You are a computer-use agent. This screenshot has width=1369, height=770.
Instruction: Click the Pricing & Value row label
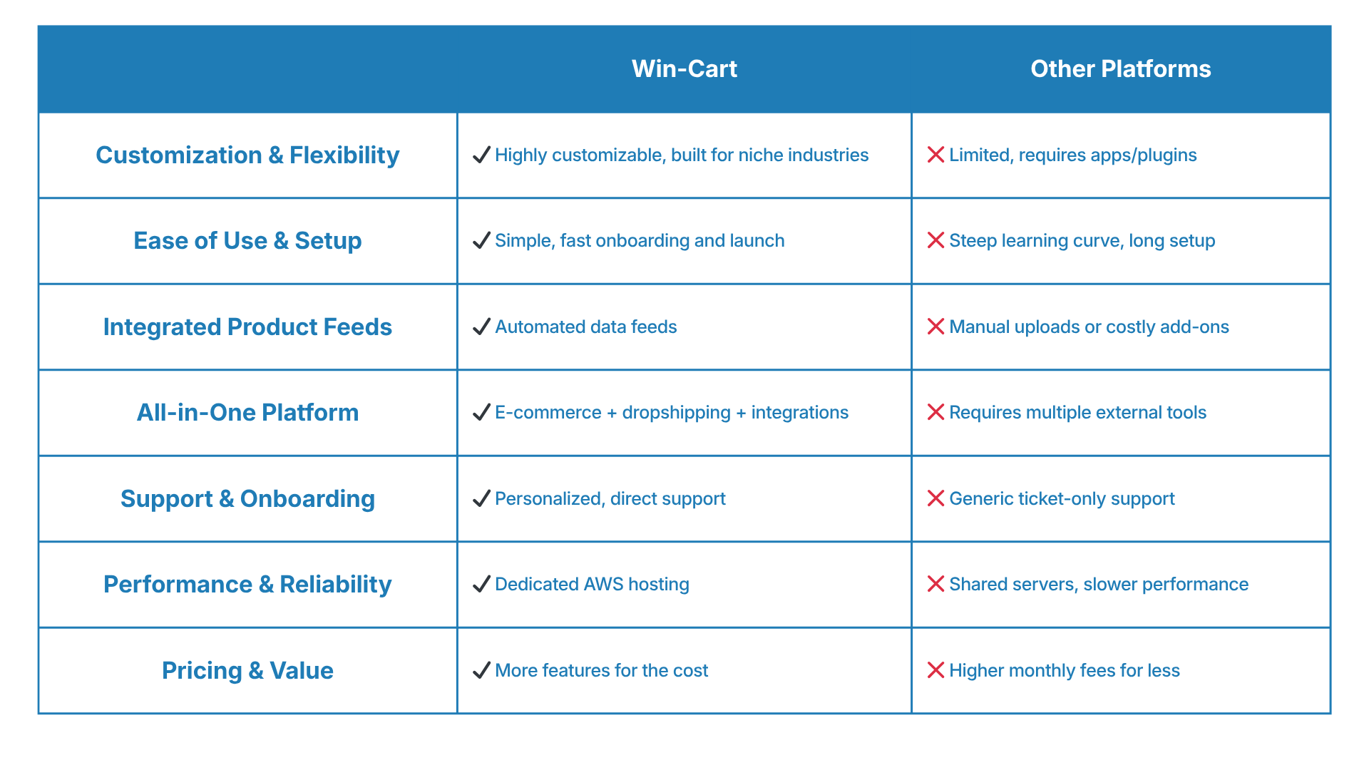click(x=247, y=670)
